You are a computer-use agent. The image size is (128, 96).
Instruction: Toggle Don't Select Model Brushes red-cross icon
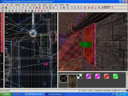(x=85, y=8)
